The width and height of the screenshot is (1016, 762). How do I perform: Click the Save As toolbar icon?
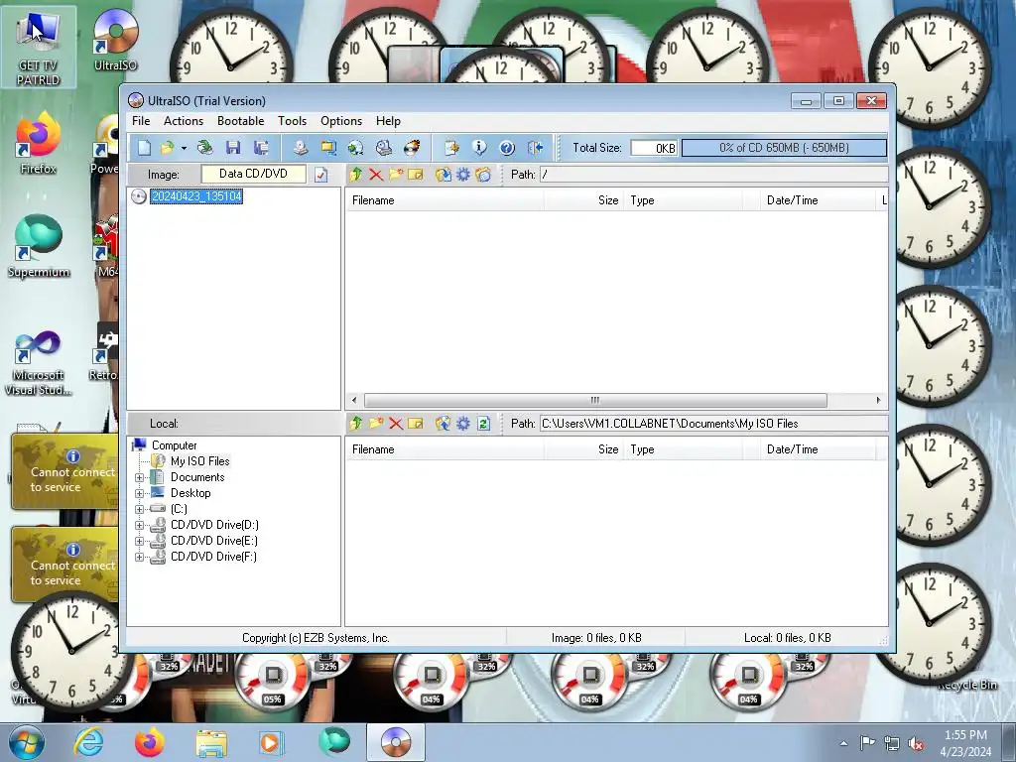(x=261, y=148)
